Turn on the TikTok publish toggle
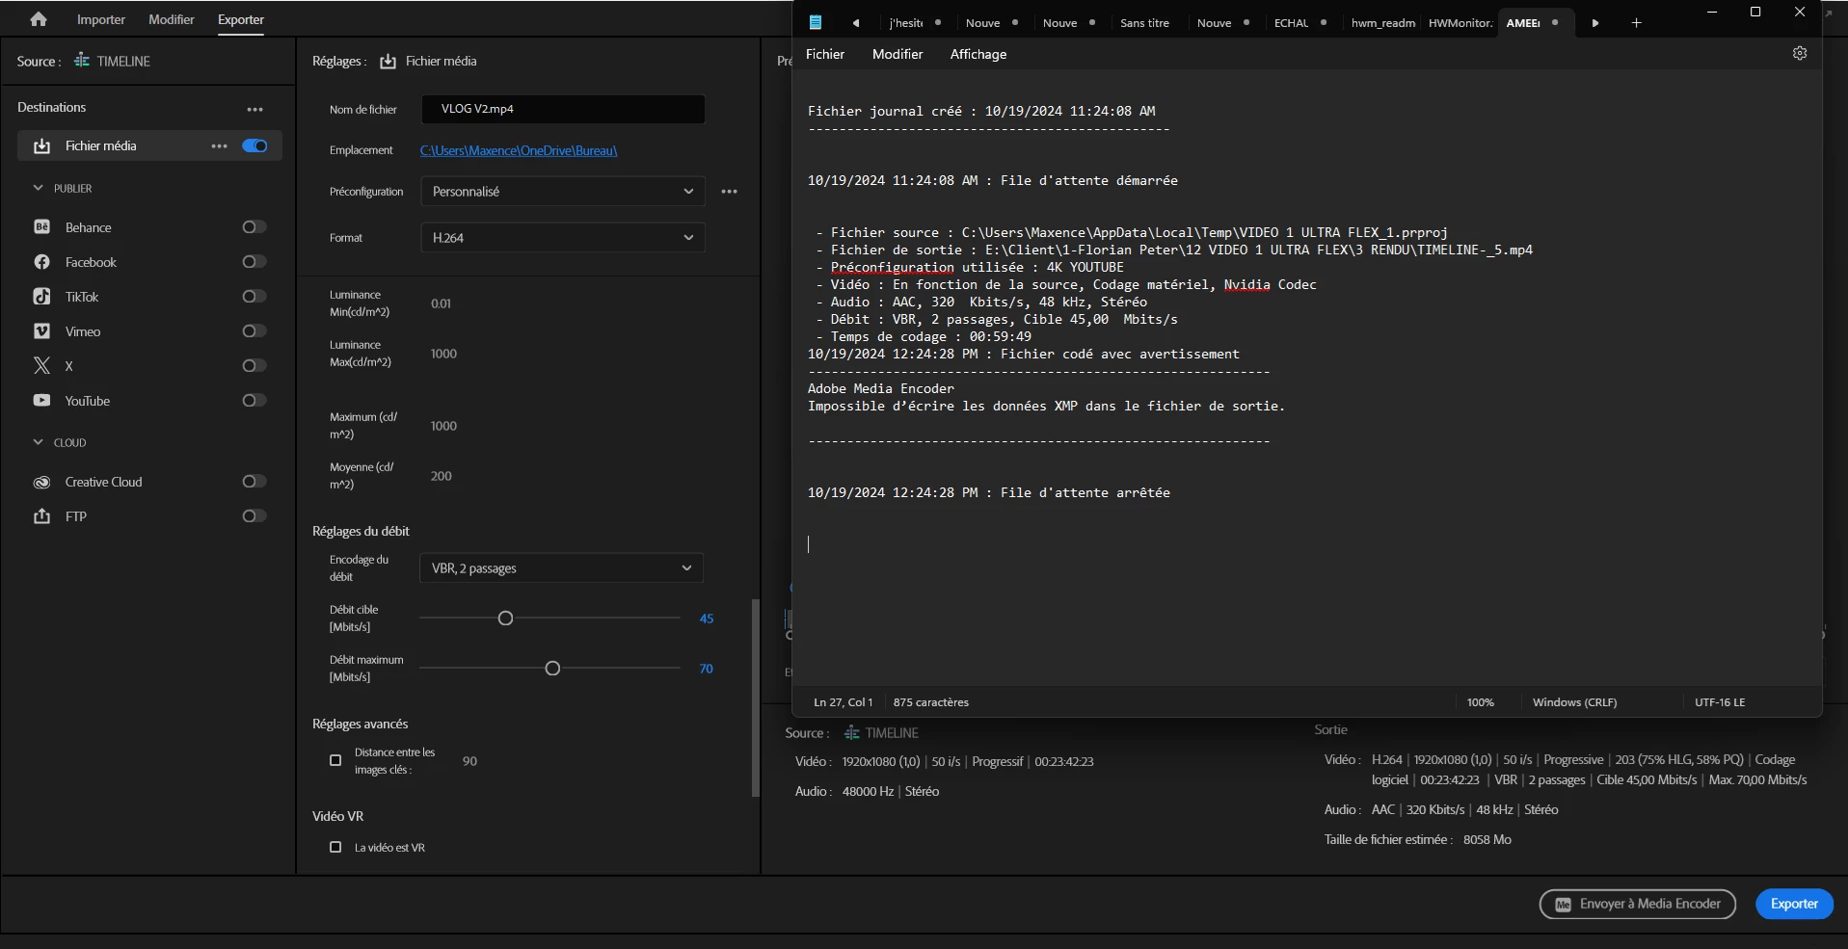 254,297
